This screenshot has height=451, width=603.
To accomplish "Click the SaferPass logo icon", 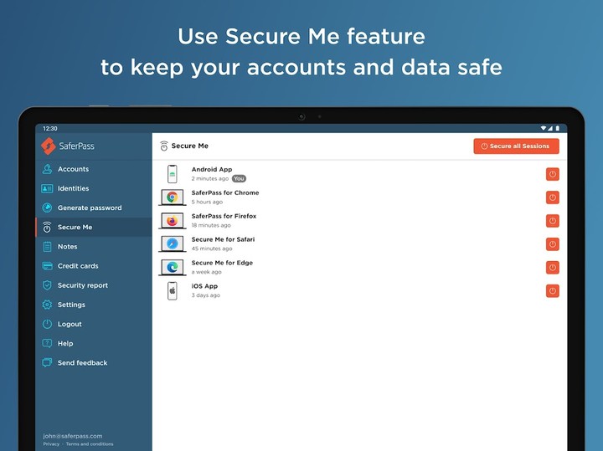I will pyautogui.click(x=49, y=146).
